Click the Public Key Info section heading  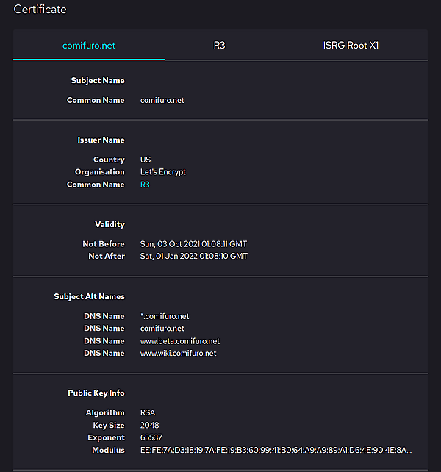[x=96, y=393]
